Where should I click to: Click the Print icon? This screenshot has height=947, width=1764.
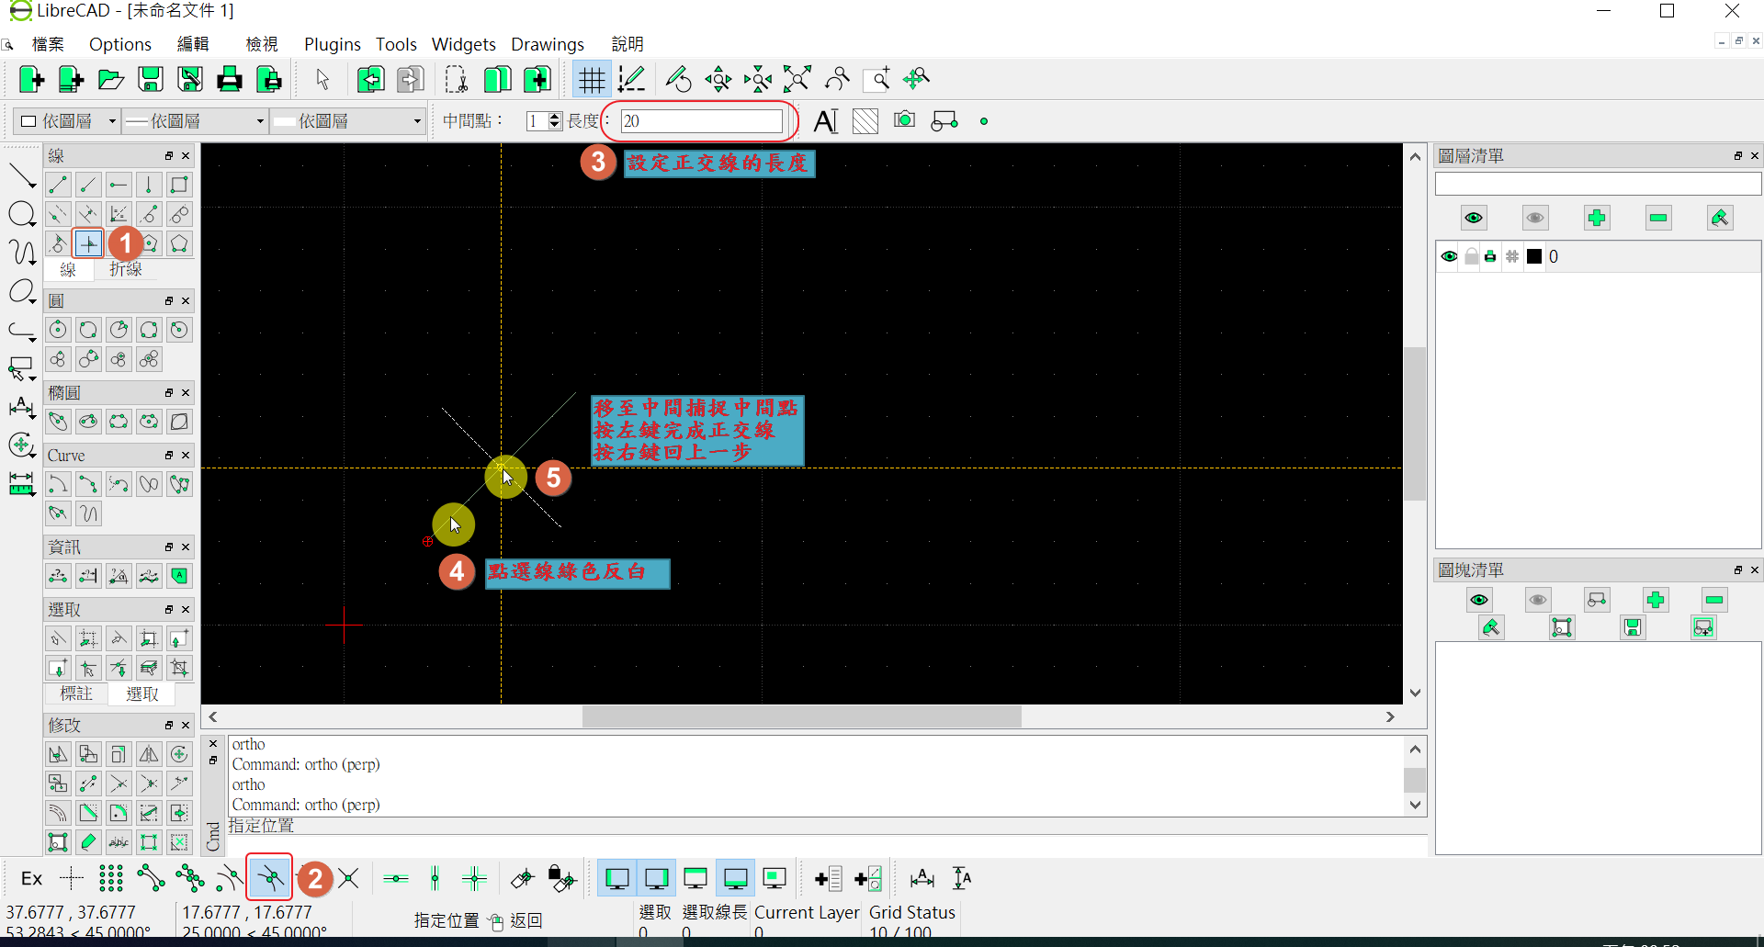tap(230, 80)
